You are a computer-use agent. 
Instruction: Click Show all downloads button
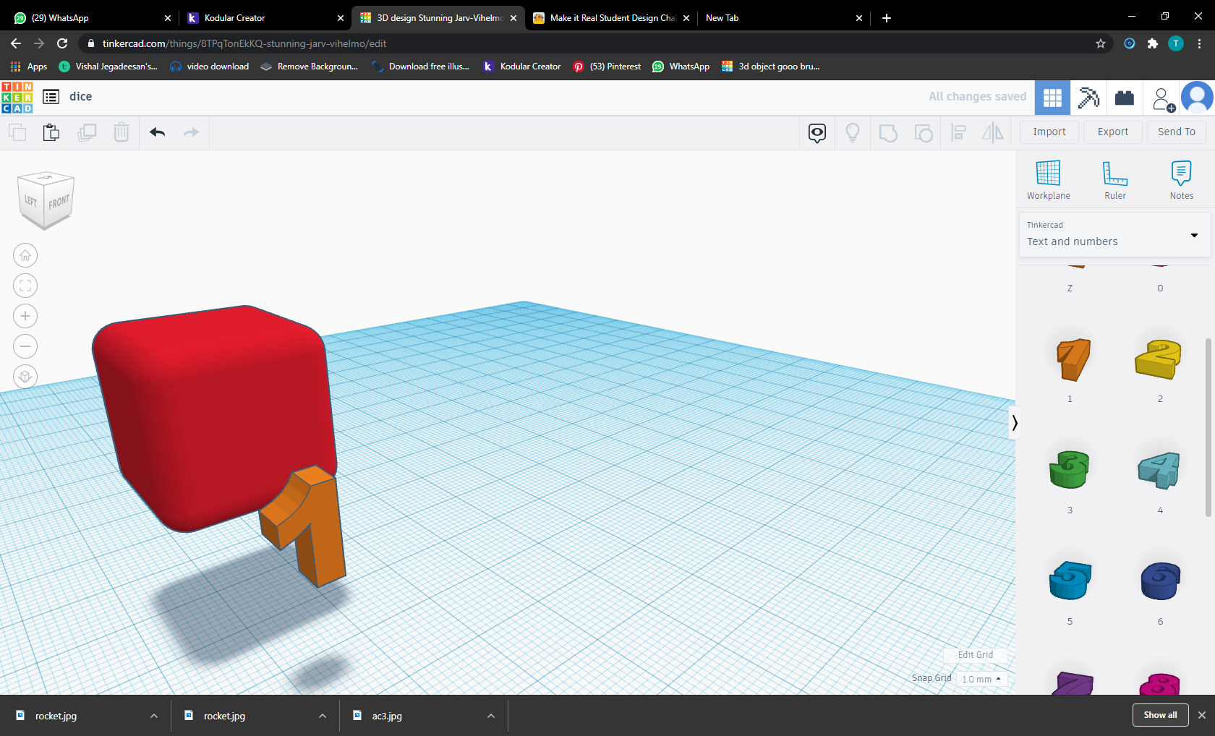[x=1160, y=715]
